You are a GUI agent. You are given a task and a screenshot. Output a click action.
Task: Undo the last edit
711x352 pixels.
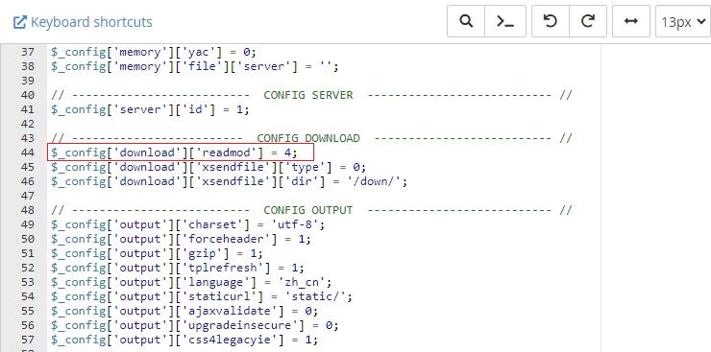point(550,21)
